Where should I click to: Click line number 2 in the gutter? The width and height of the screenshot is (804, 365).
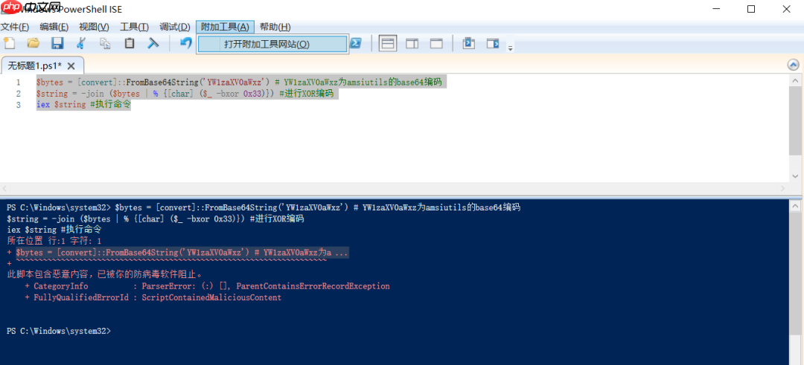click(x=19, y=94)
